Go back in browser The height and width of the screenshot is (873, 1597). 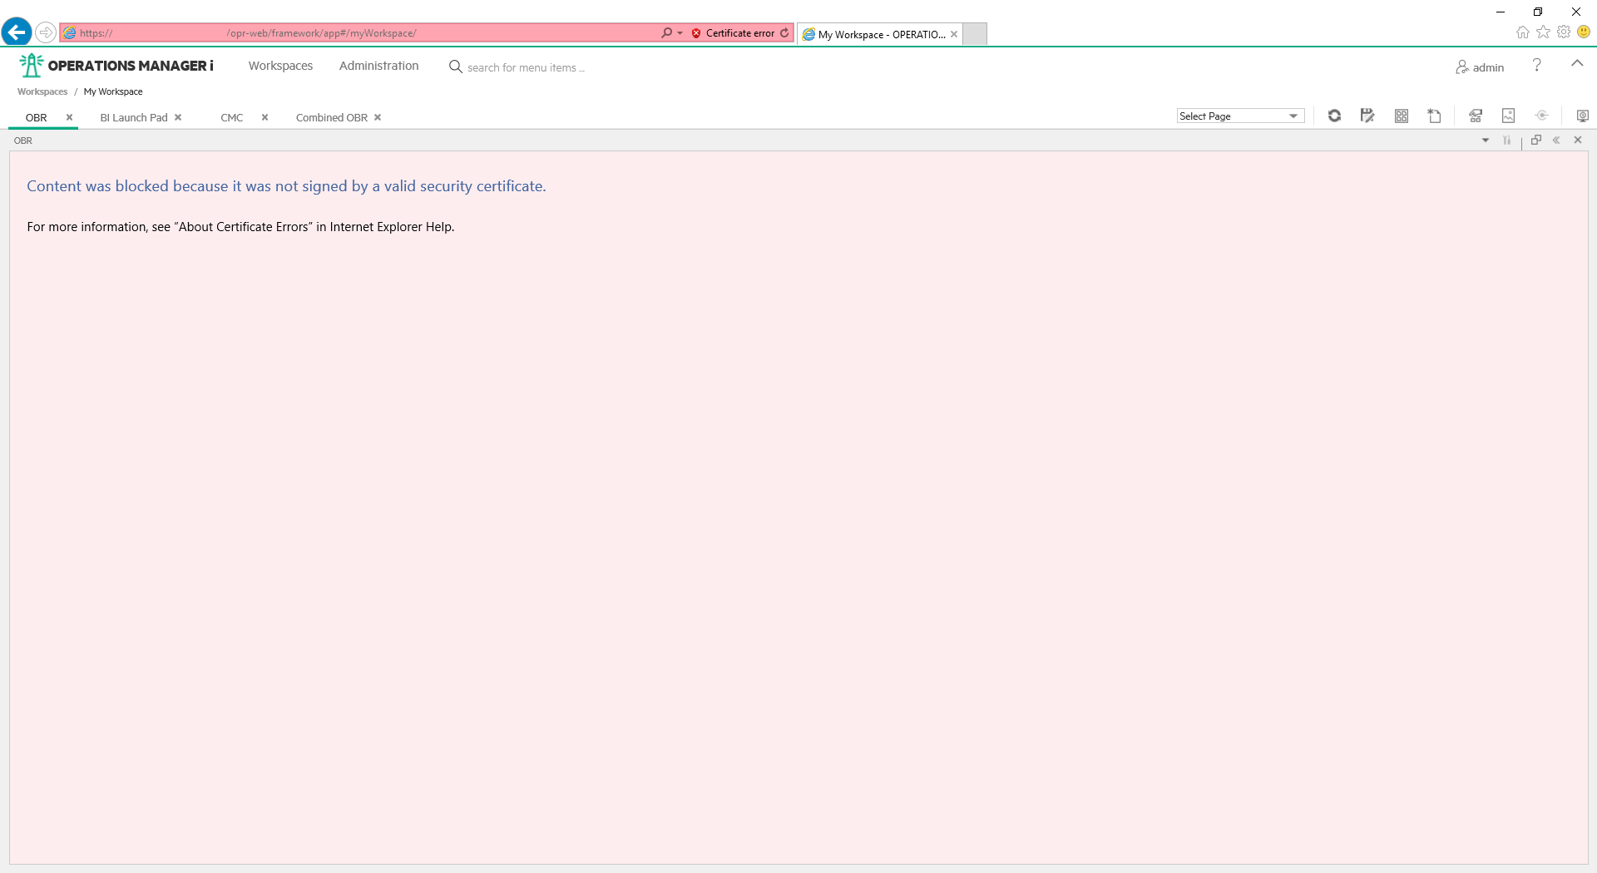(x=17, y=32)
